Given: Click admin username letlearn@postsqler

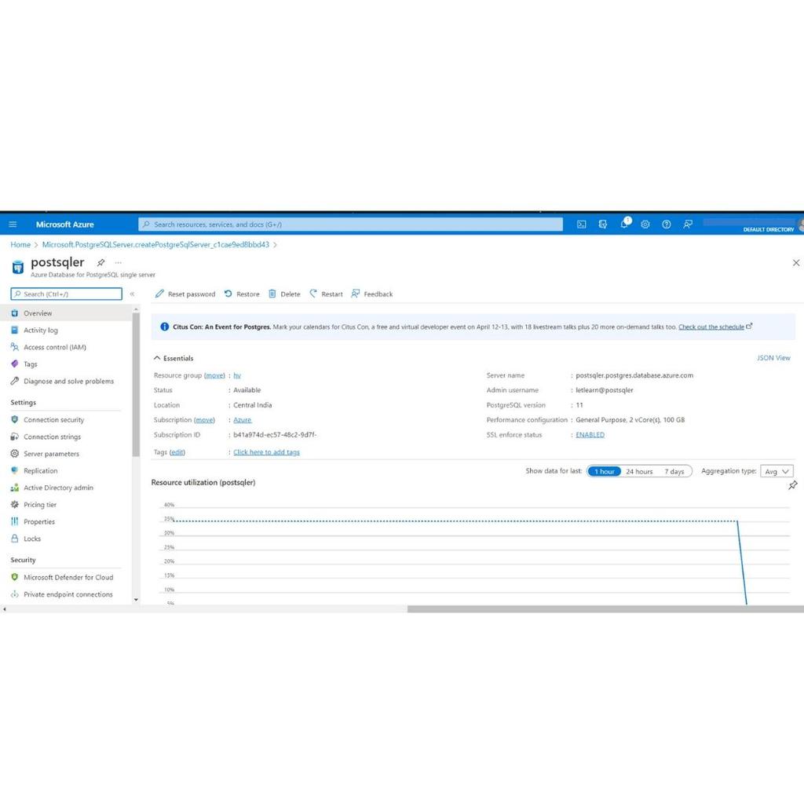Looking at the screenshot, I should (604, 390).
